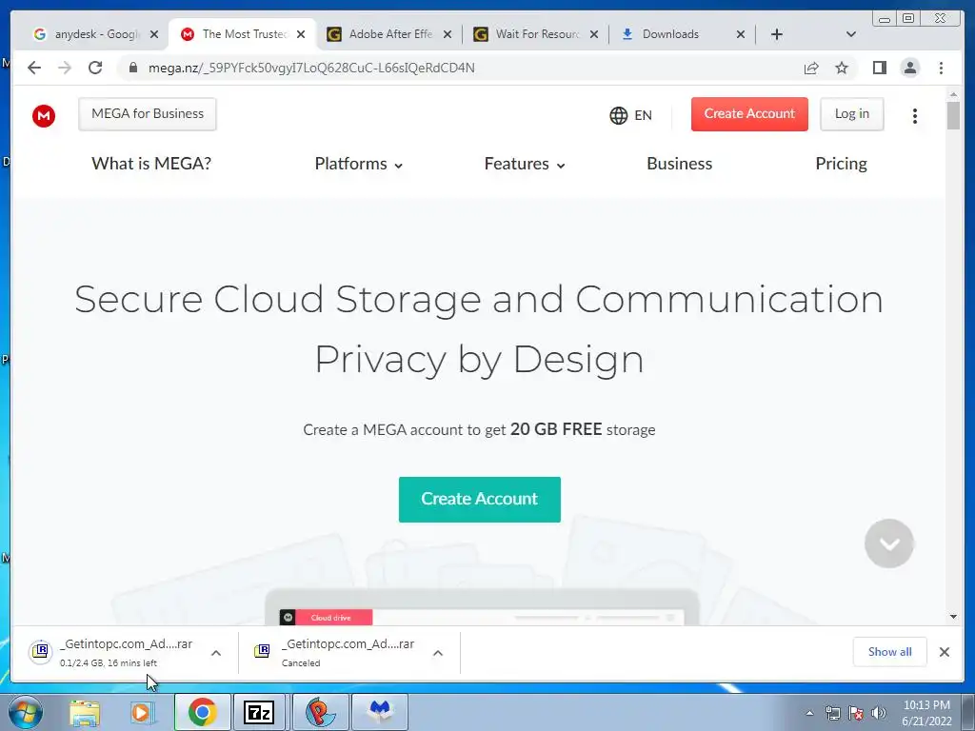Open the Malwarebytes taskbar icon
This screenshot has height=731, width=975.
coord(380,712)
